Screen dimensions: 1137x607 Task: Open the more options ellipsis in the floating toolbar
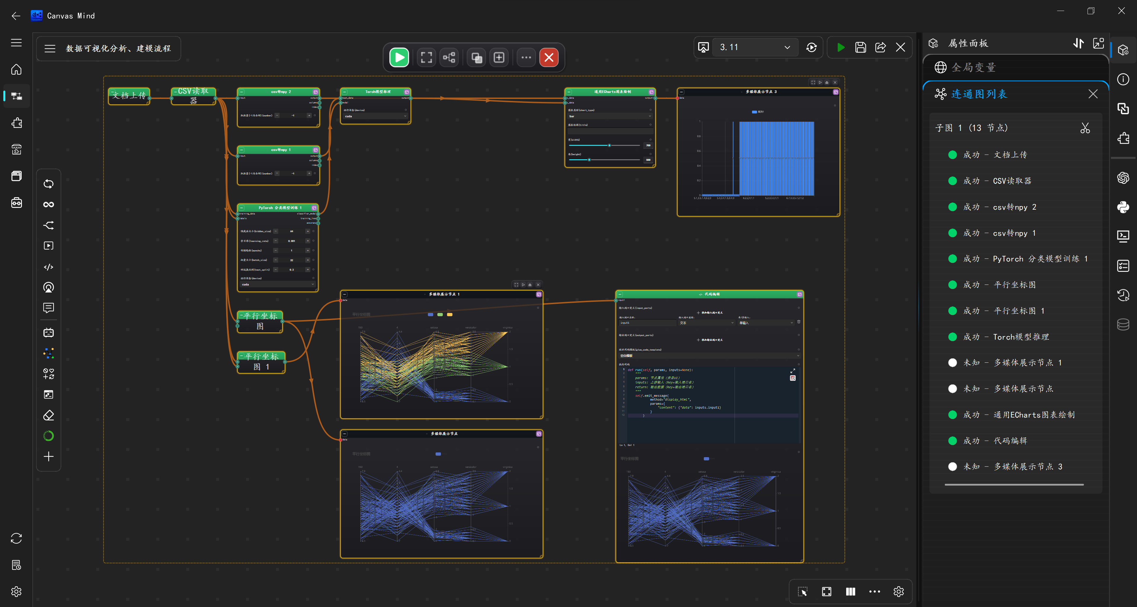coord(526,57)
